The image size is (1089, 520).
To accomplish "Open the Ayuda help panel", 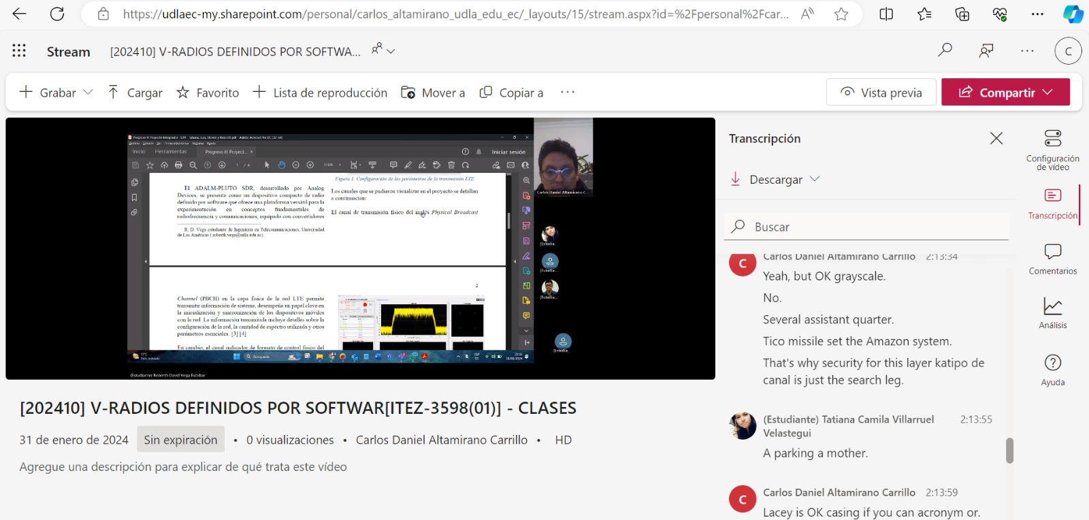I will pyautogui.click(x=1052, y=370).
